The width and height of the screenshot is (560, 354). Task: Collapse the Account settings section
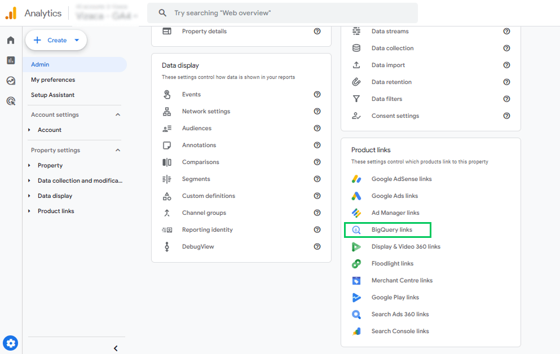(118, 114)
